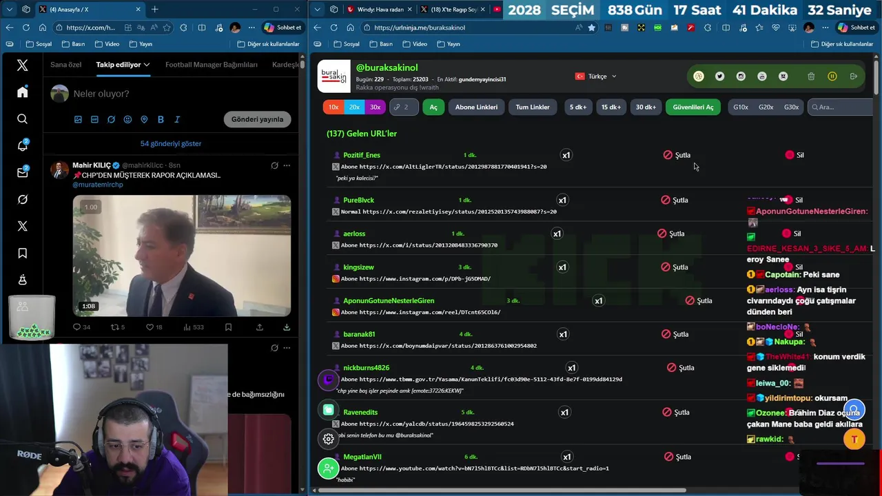Open X notifications bell icon
Screen dimensions: 882x496
click(23, 145)
